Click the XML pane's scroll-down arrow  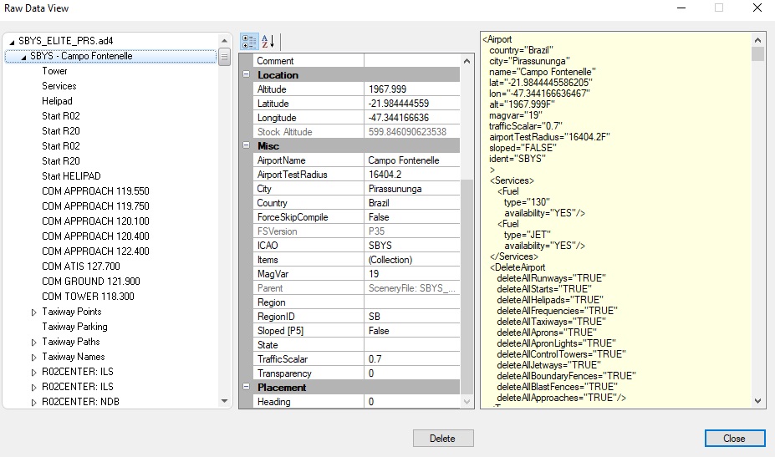[757, 401]
